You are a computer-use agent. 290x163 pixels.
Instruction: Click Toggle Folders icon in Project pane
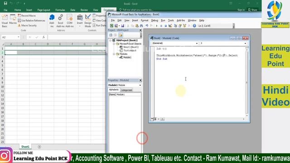pyautogui.click(x=121, y=35)
